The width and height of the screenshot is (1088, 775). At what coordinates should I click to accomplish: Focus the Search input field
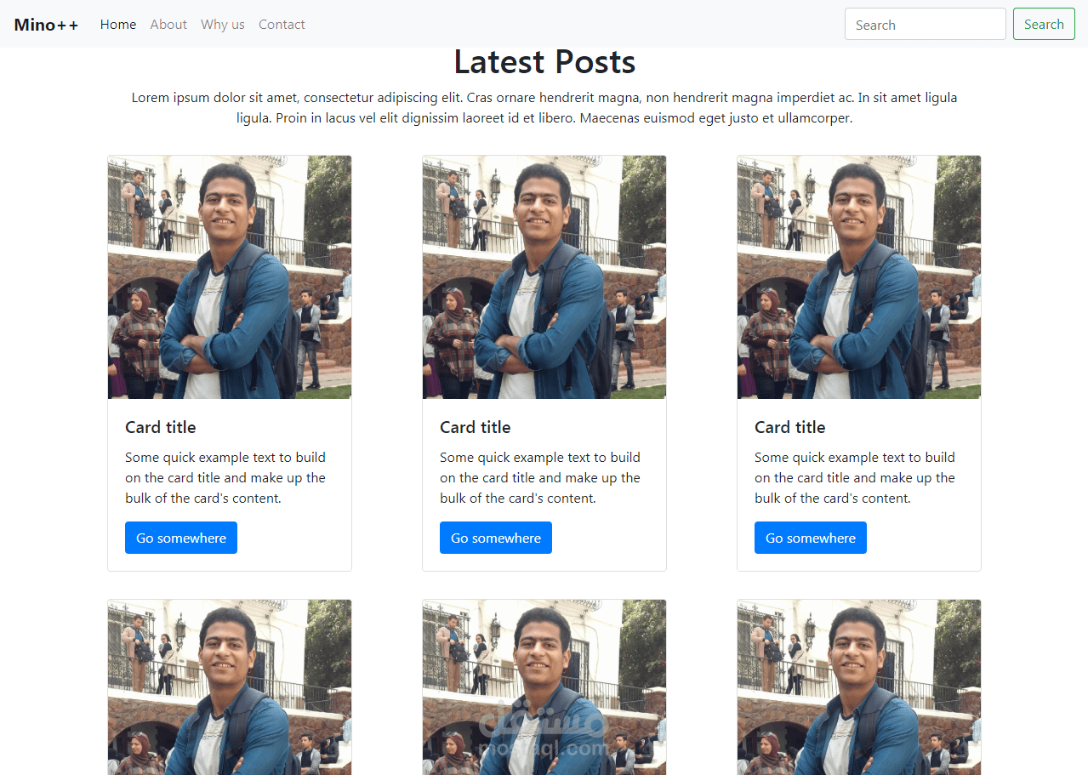(926, 25)
